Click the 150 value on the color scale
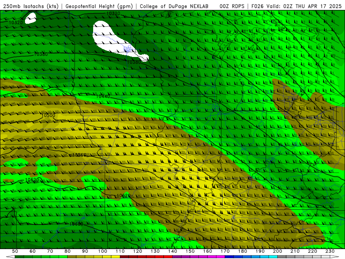The width and height of the screenshot is (345, 259). (x=190, y=251)
